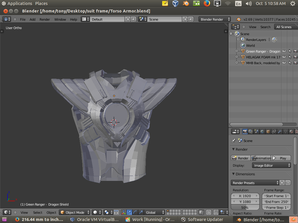298x223 pixels.
Task: Open the Render Layers properties tab
Action: point(251,132)
